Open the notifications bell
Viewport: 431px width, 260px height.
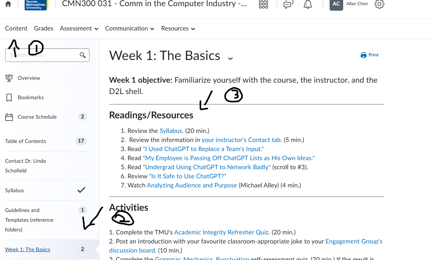[308, 4]
